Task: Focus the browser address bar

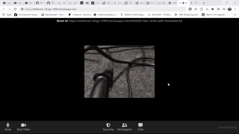Action: click(x=103, y=9)
